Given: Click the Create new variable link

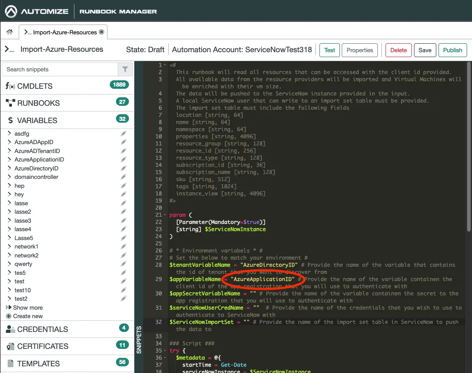Looking at the screenshot, I should [x=28, y=316].
